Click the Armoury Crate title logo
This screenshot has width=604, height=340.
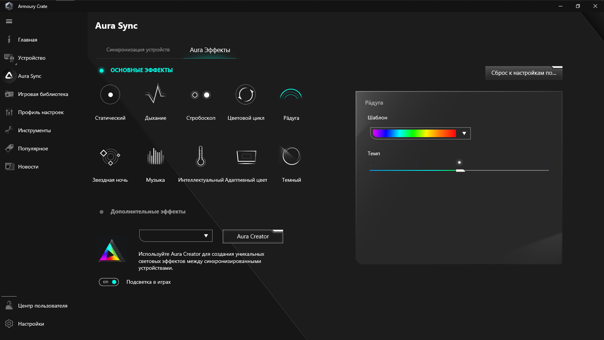(x=9, y=6)
